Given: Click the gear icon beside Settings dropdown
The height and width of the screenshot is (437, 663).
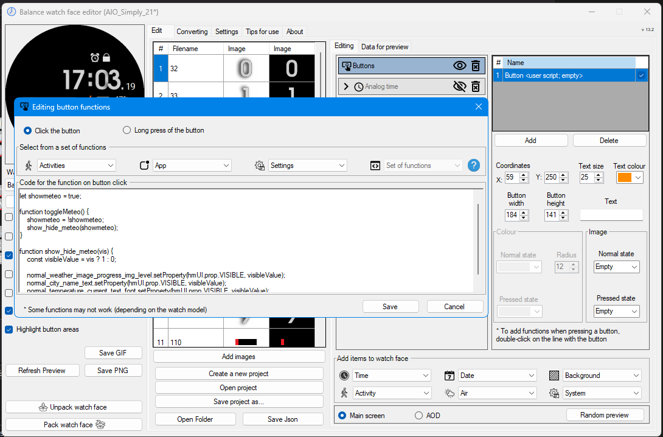Looking at the screenshot, I should coord(260,166).
